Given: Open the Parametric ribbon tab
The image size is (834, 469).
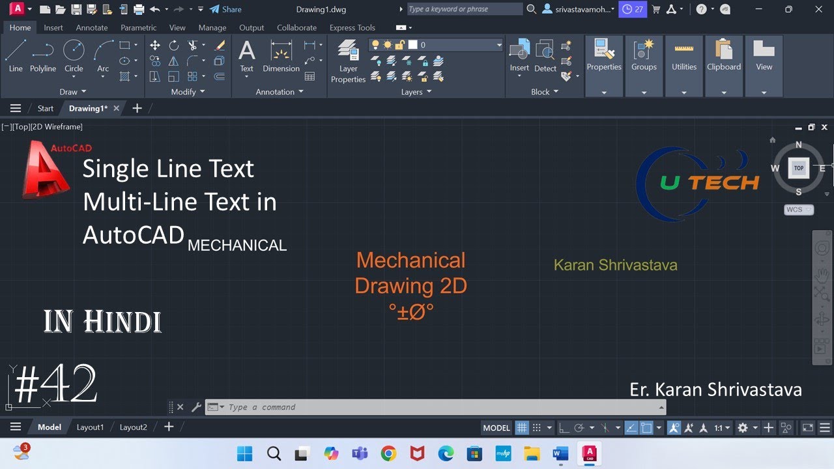Looking at the screenshot, I should pos(138,28).
